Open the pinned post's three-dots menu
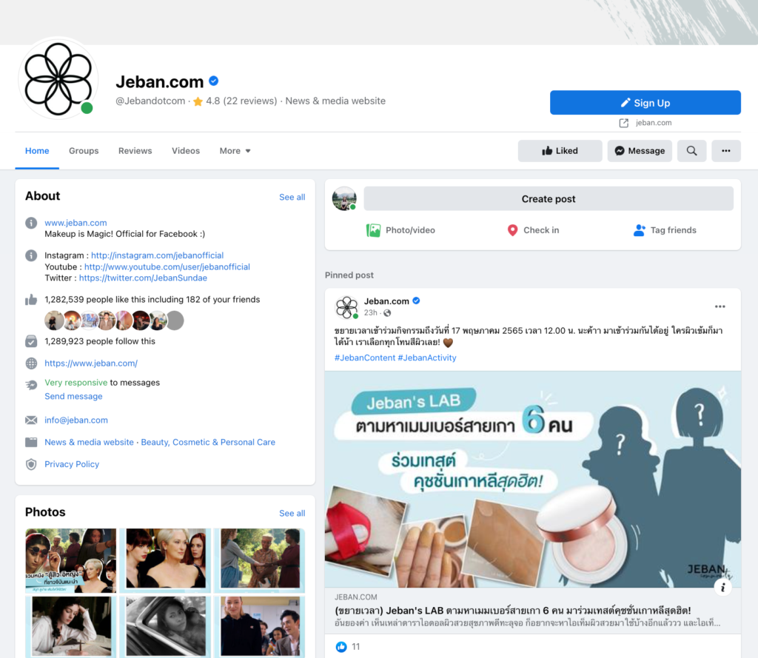This screenshot has height=658, width=758. 720,306
